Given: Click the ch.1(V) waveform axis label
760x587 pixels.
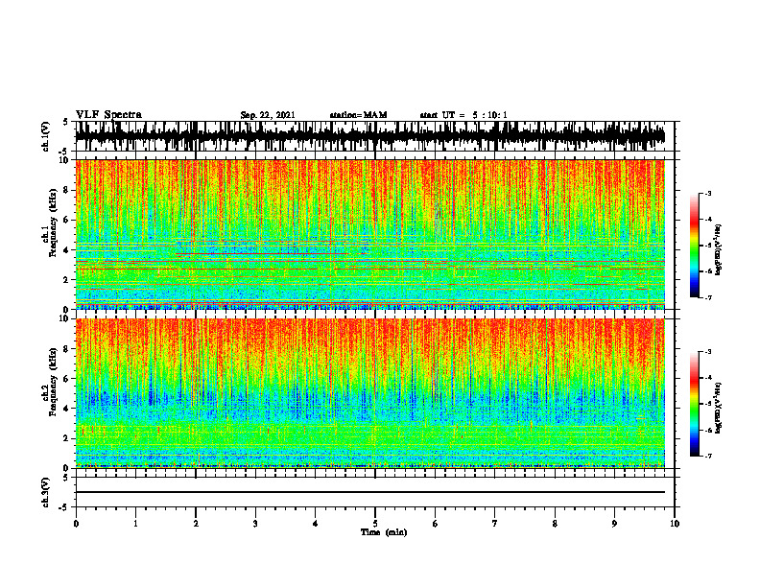Looking at the screenshot, I should tap(45, 136).
